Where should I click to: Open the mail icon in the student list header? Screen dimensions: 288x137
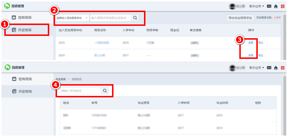coord(269,68)
